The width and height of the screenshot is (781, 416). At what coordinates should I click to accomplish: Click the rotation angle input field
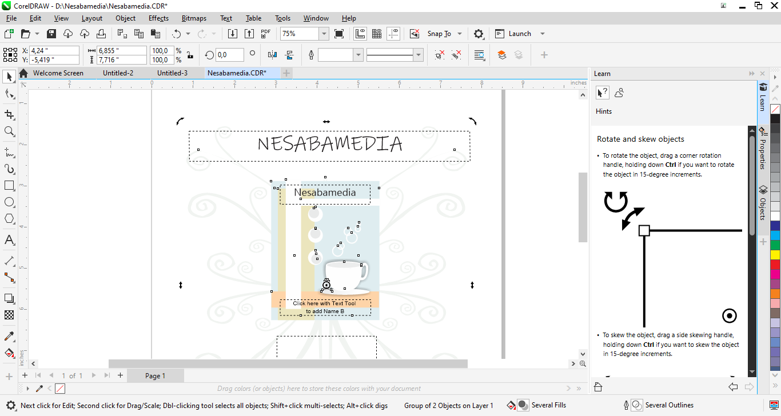tap(229, 55)
